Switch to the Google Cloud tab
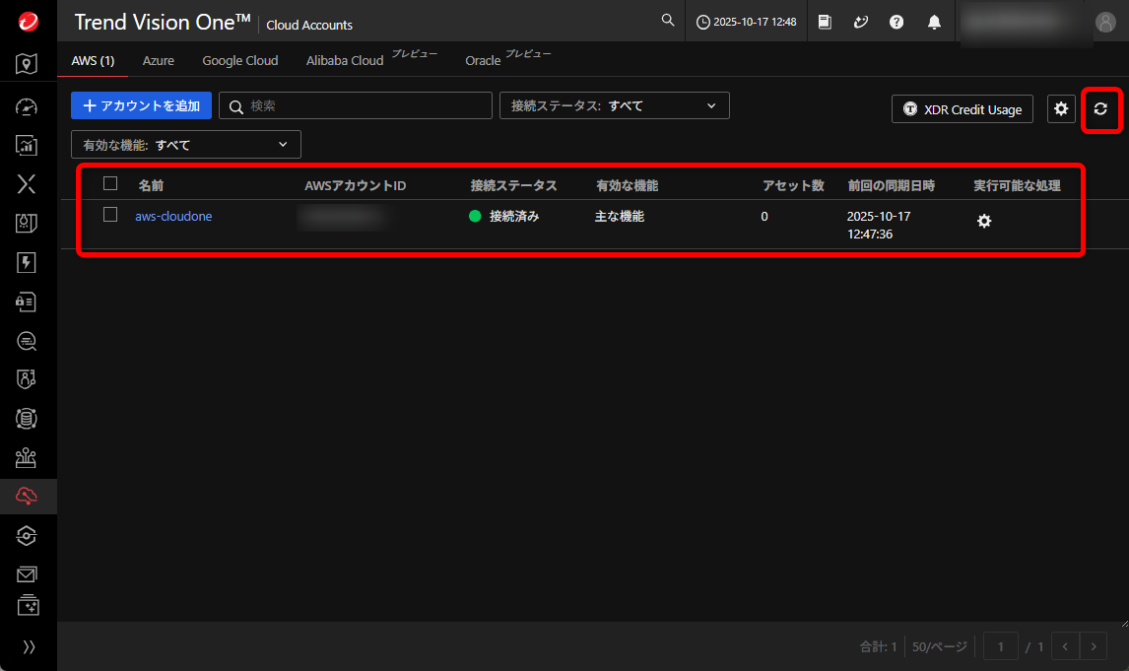 (x=239, y=60)
